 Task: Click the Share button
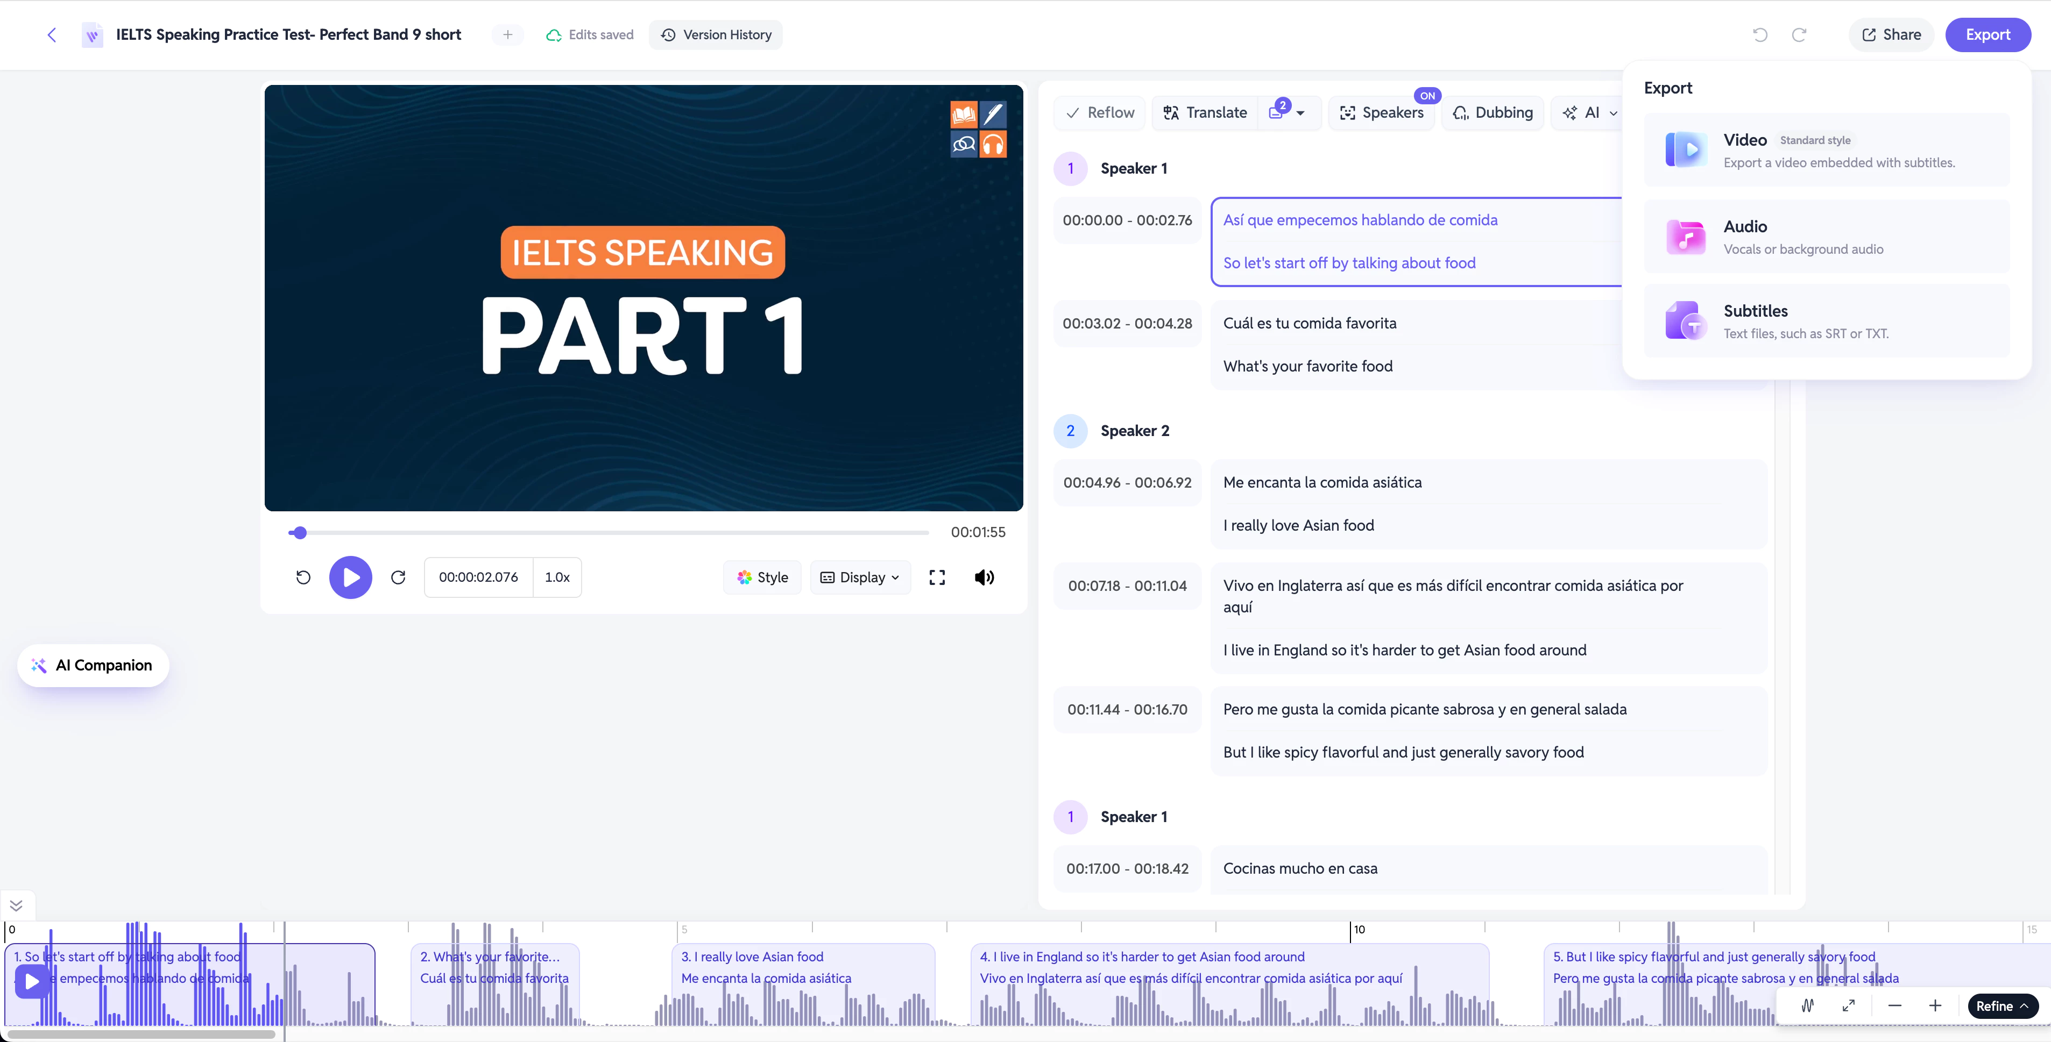pyautogui.click(x=1891, y=35)
